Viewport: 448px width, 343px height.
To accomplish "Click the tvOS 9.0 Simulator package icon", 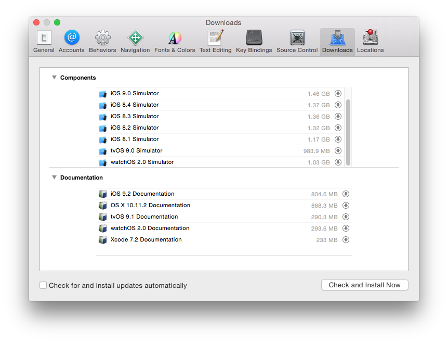I will coord(102,151).
